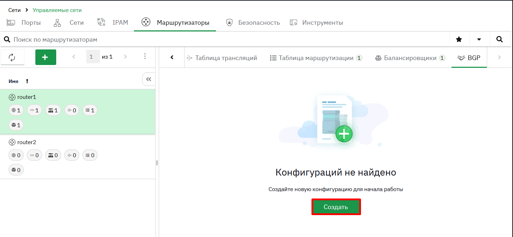Viewport: 513px width, 237px height.
Task: Click the favorites star icon
Action: 459,40
